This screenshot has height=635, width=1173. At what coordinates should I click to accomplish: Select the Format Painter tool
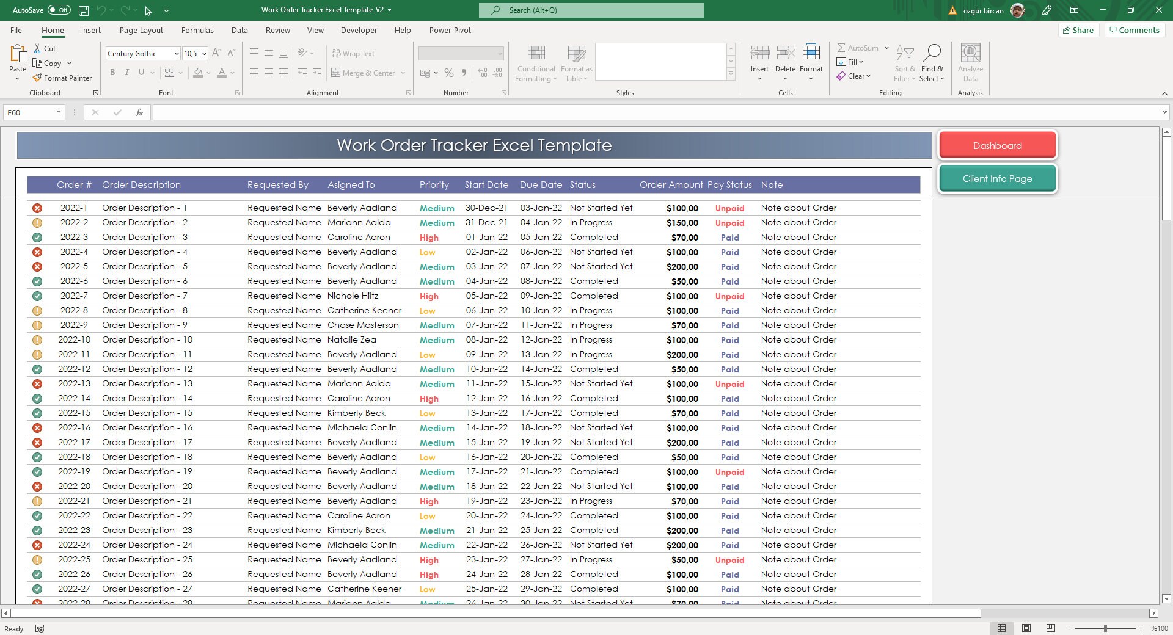63,78
